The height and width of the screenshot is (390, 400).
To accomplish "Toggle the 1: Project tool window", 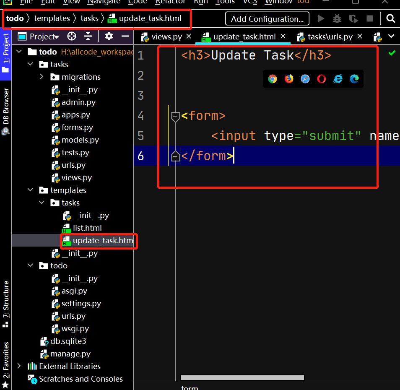I will [5, 53].
